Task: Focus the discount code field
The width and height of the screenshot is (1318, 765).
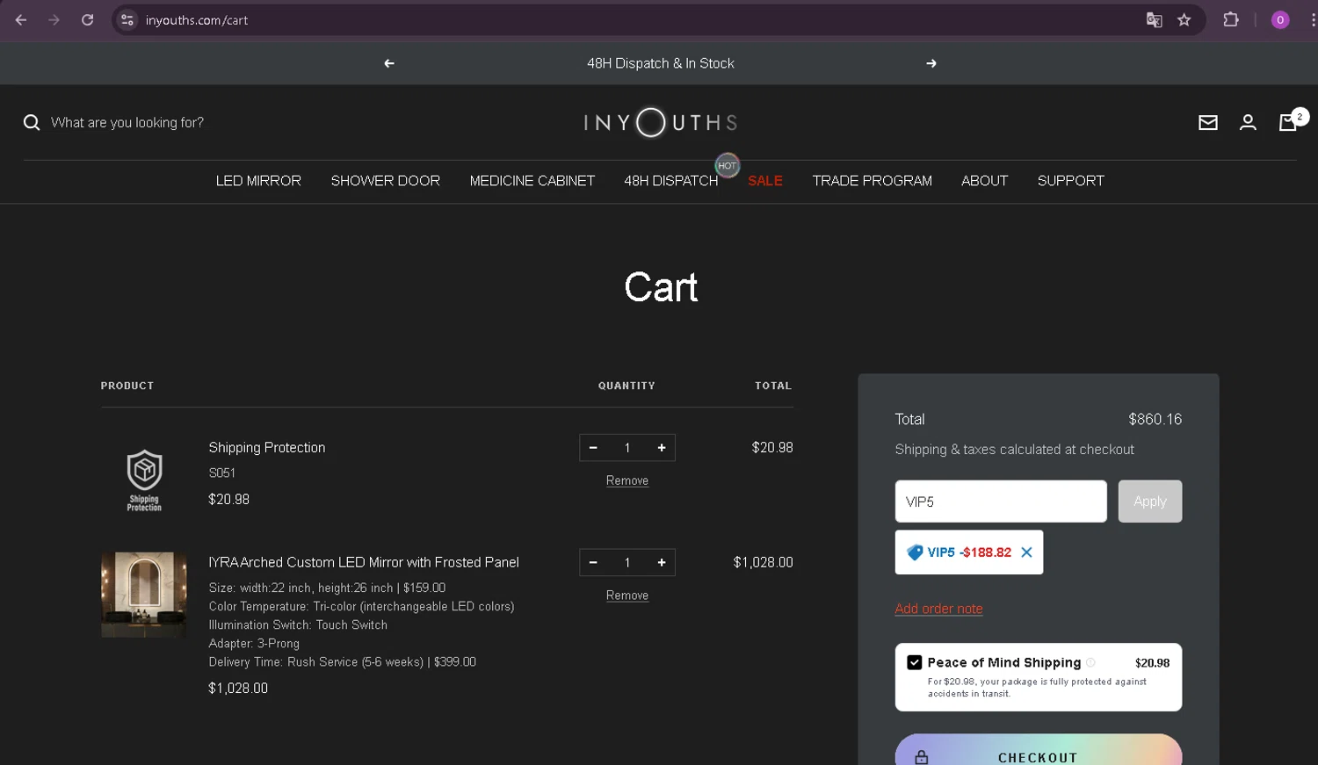Action: click(x=1001, y=502)
